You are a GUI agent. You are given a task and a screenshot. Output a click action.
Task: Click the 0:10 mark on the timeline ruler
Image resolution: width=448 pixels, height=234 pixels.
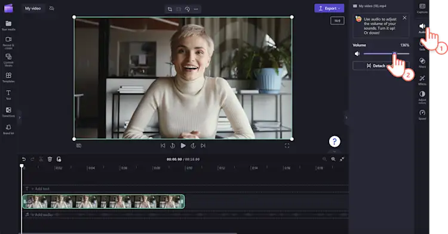point(189,168)
